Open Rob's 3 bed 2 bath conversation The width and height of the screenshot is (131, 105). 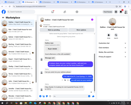point(18,31)
